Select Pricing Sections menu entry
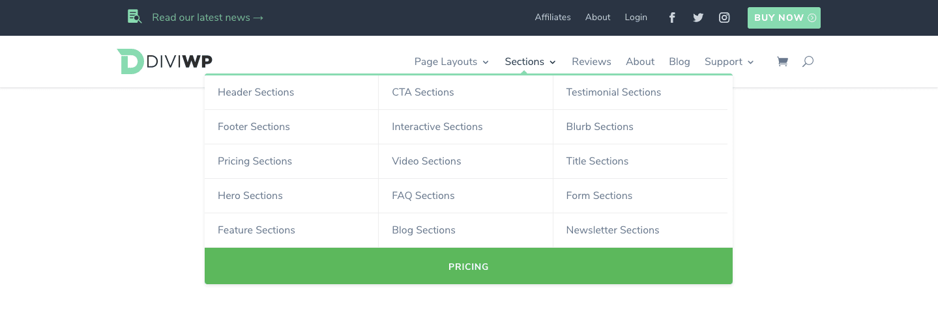Image resolution: width=938 pixels, height=318 pixels. pyautogui.click(x=291, y=161)
